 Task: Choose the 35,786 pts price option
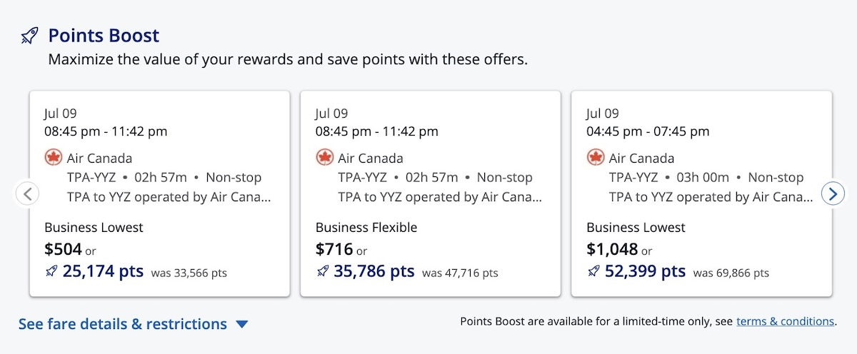coord(374,271)
